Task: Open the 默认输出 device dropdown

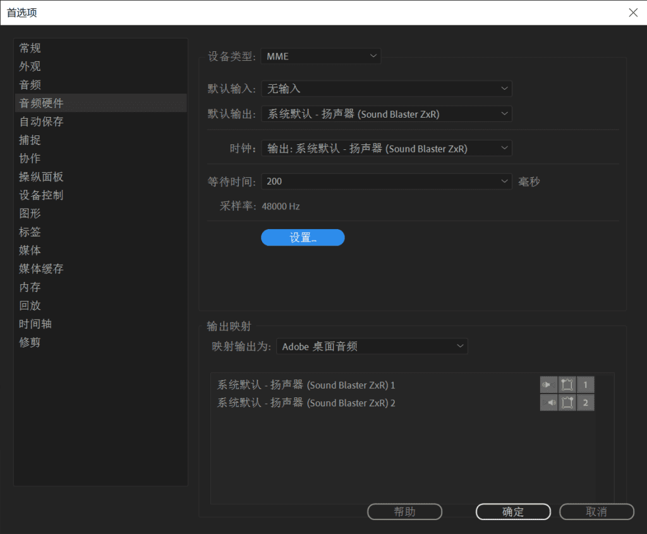Action: click(x=386, y=114)
